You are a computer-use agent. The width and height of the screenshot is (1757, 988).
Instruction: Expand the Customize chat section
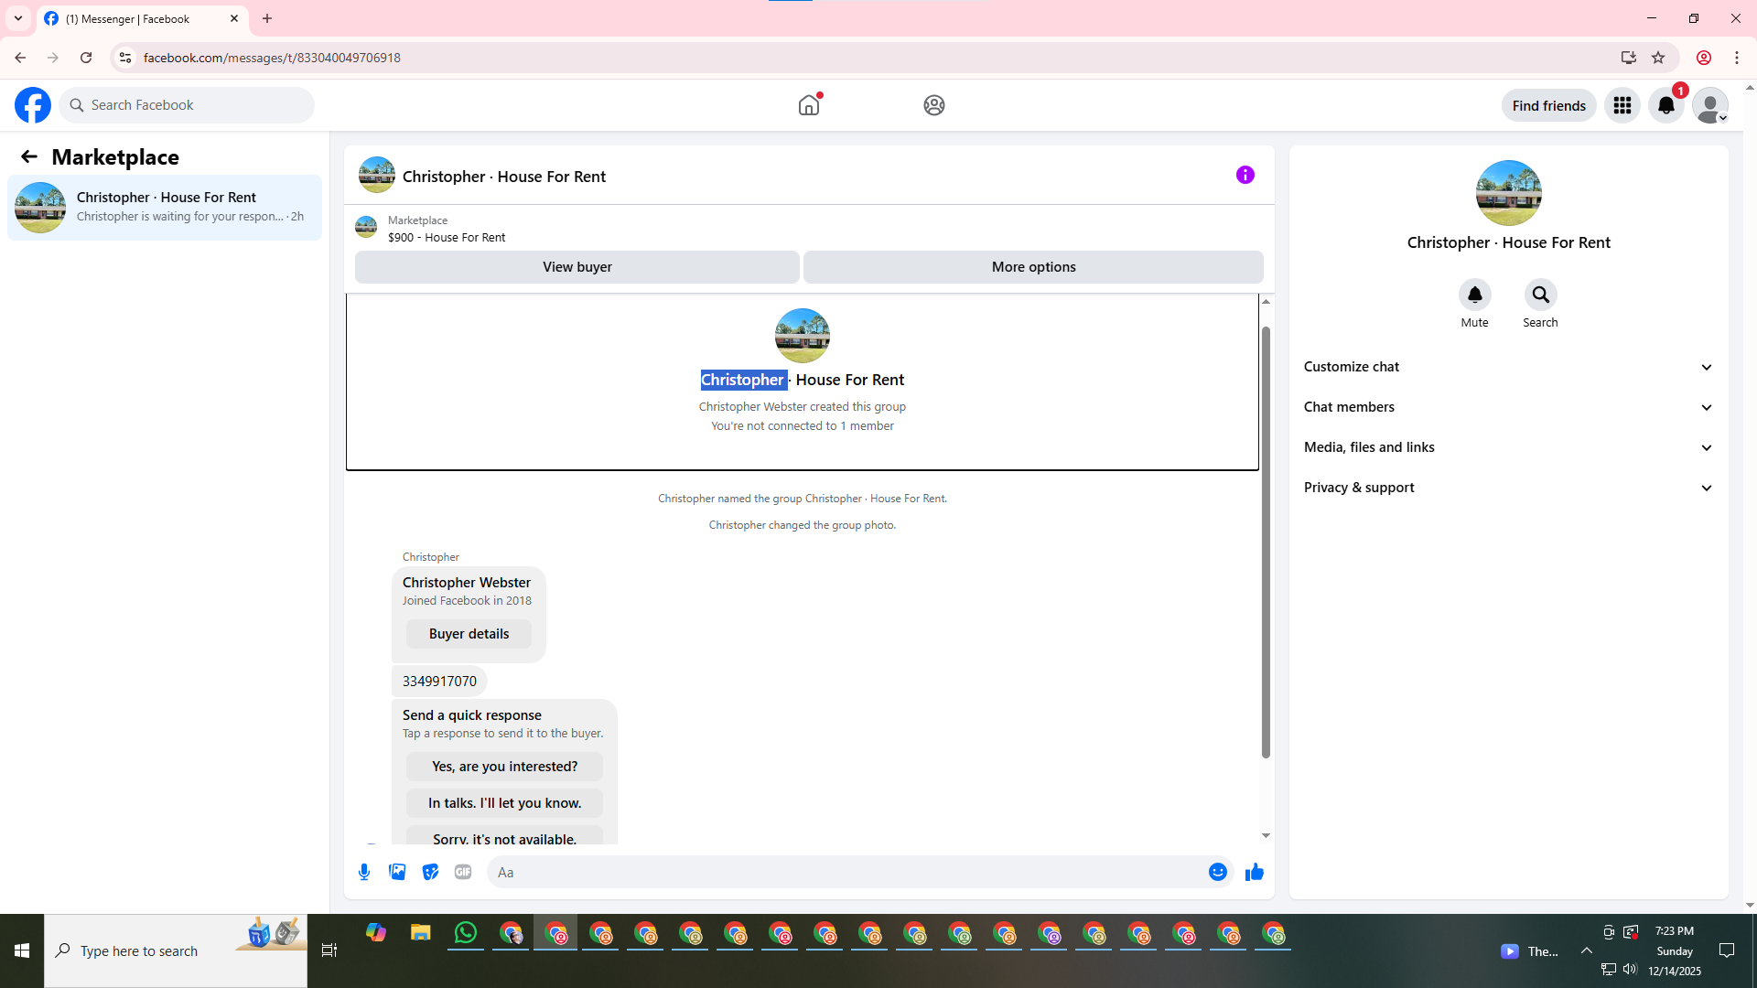pos(1507,367)
